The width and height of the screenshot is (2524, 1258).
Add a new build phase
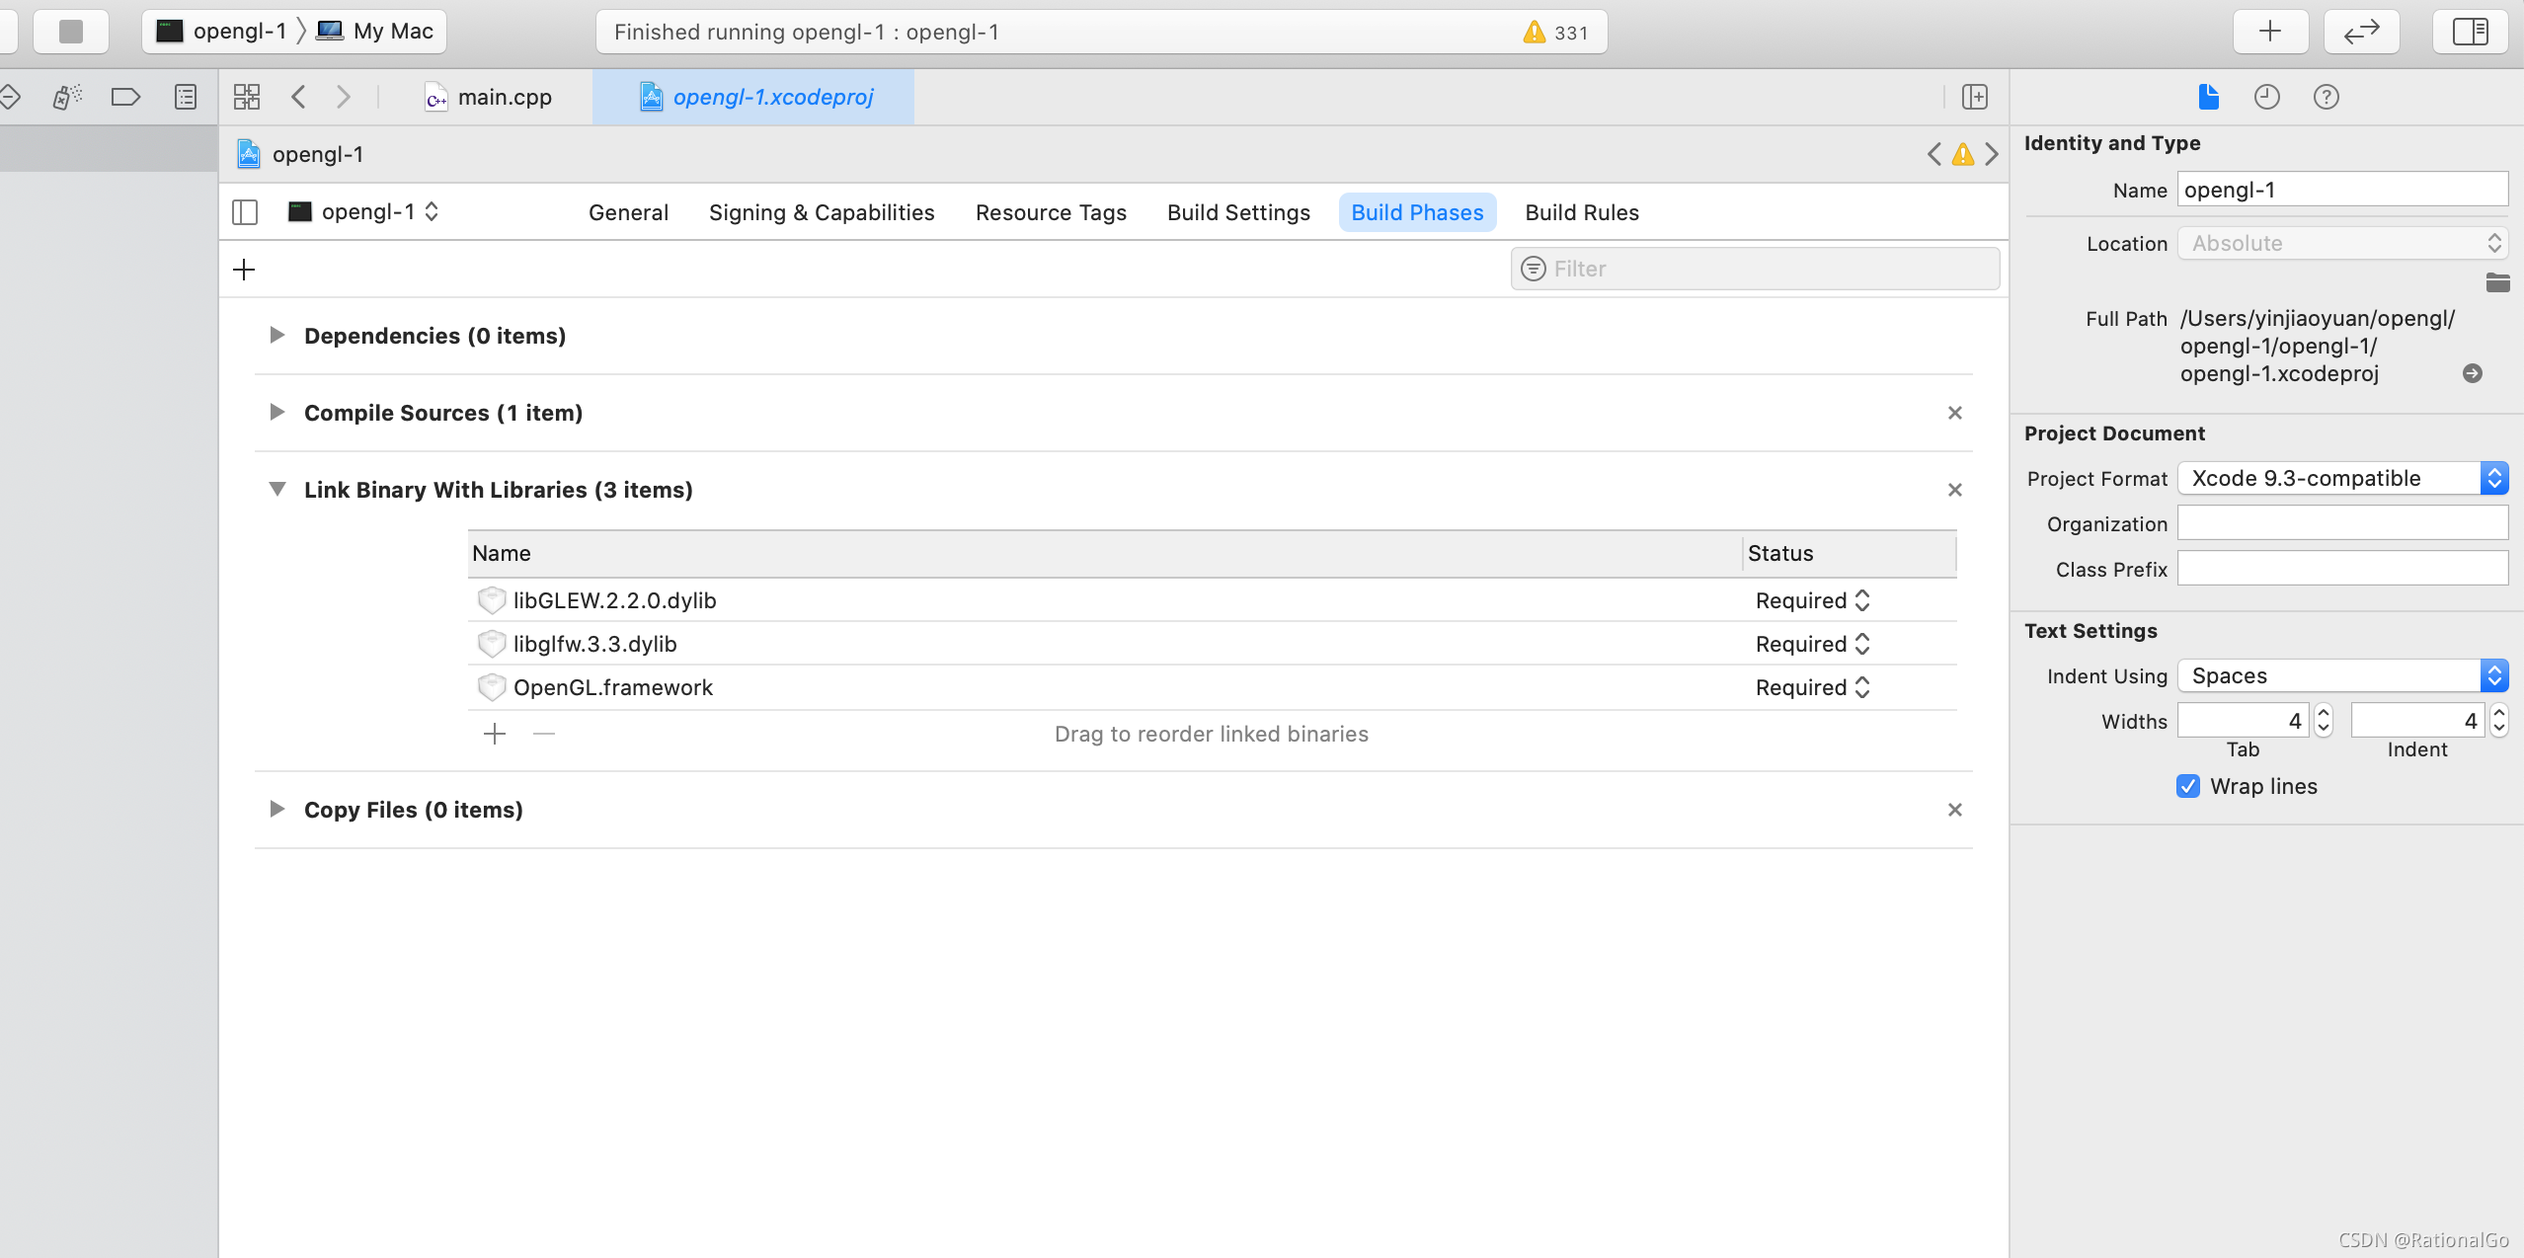244,270
